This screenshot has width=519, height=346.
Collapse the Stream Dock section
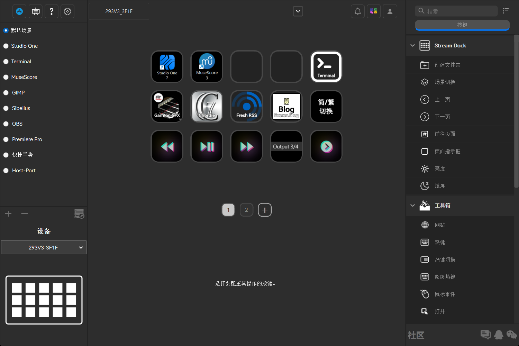(x=412, y=46)
